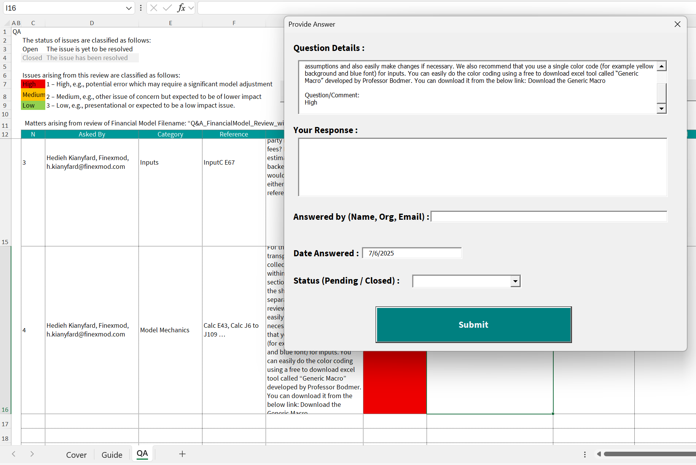
Task: Click the Asked By table header
Action: click(x=92, y=134)
